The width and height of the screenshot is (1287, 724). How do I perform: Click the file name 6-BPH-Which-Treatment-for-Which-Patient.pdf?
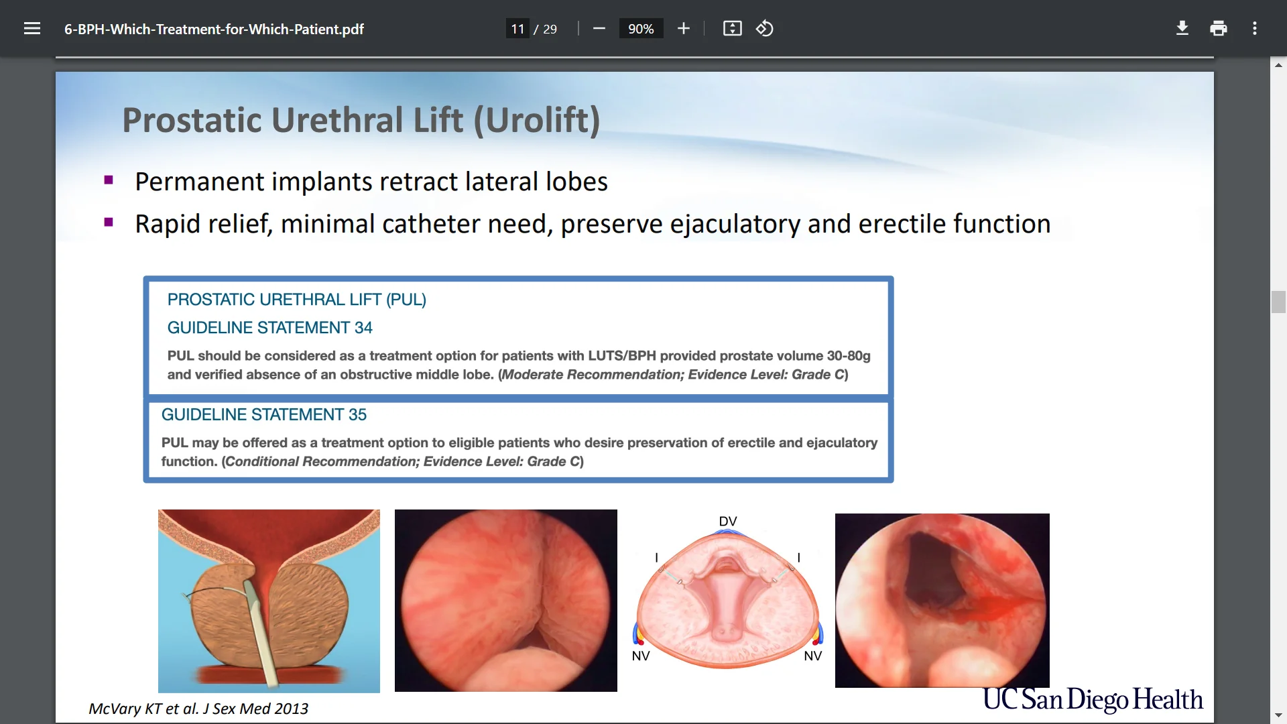coord(214,29)
